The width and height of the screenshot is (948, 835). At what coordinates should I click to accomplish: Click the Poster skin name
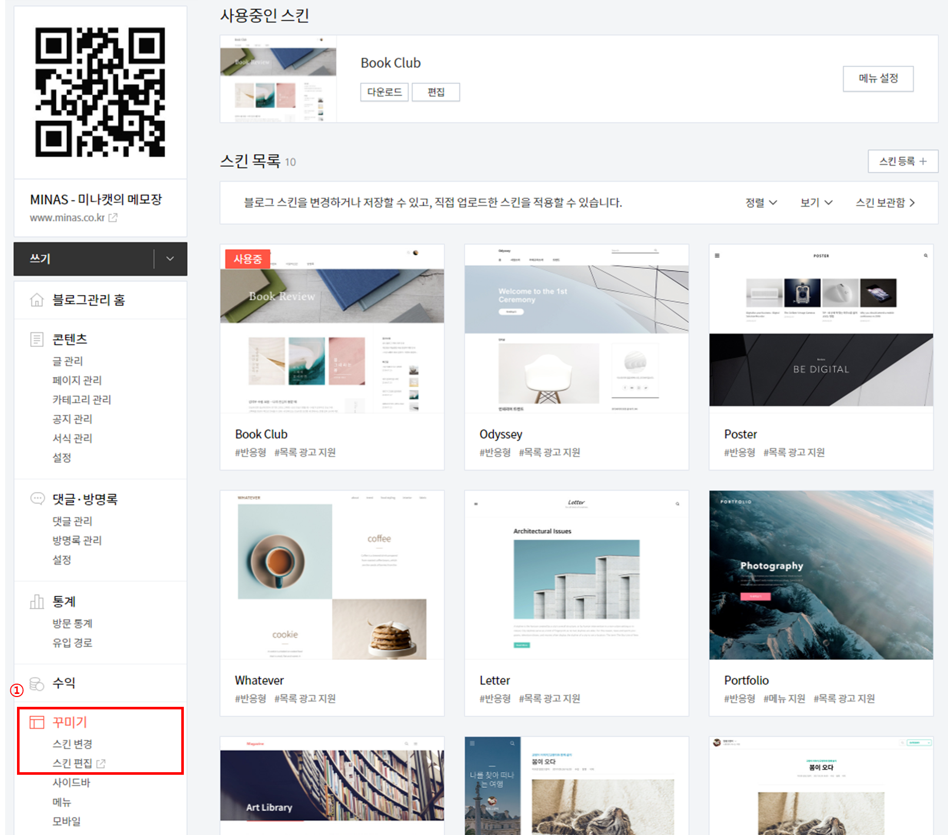click(740, 434)
